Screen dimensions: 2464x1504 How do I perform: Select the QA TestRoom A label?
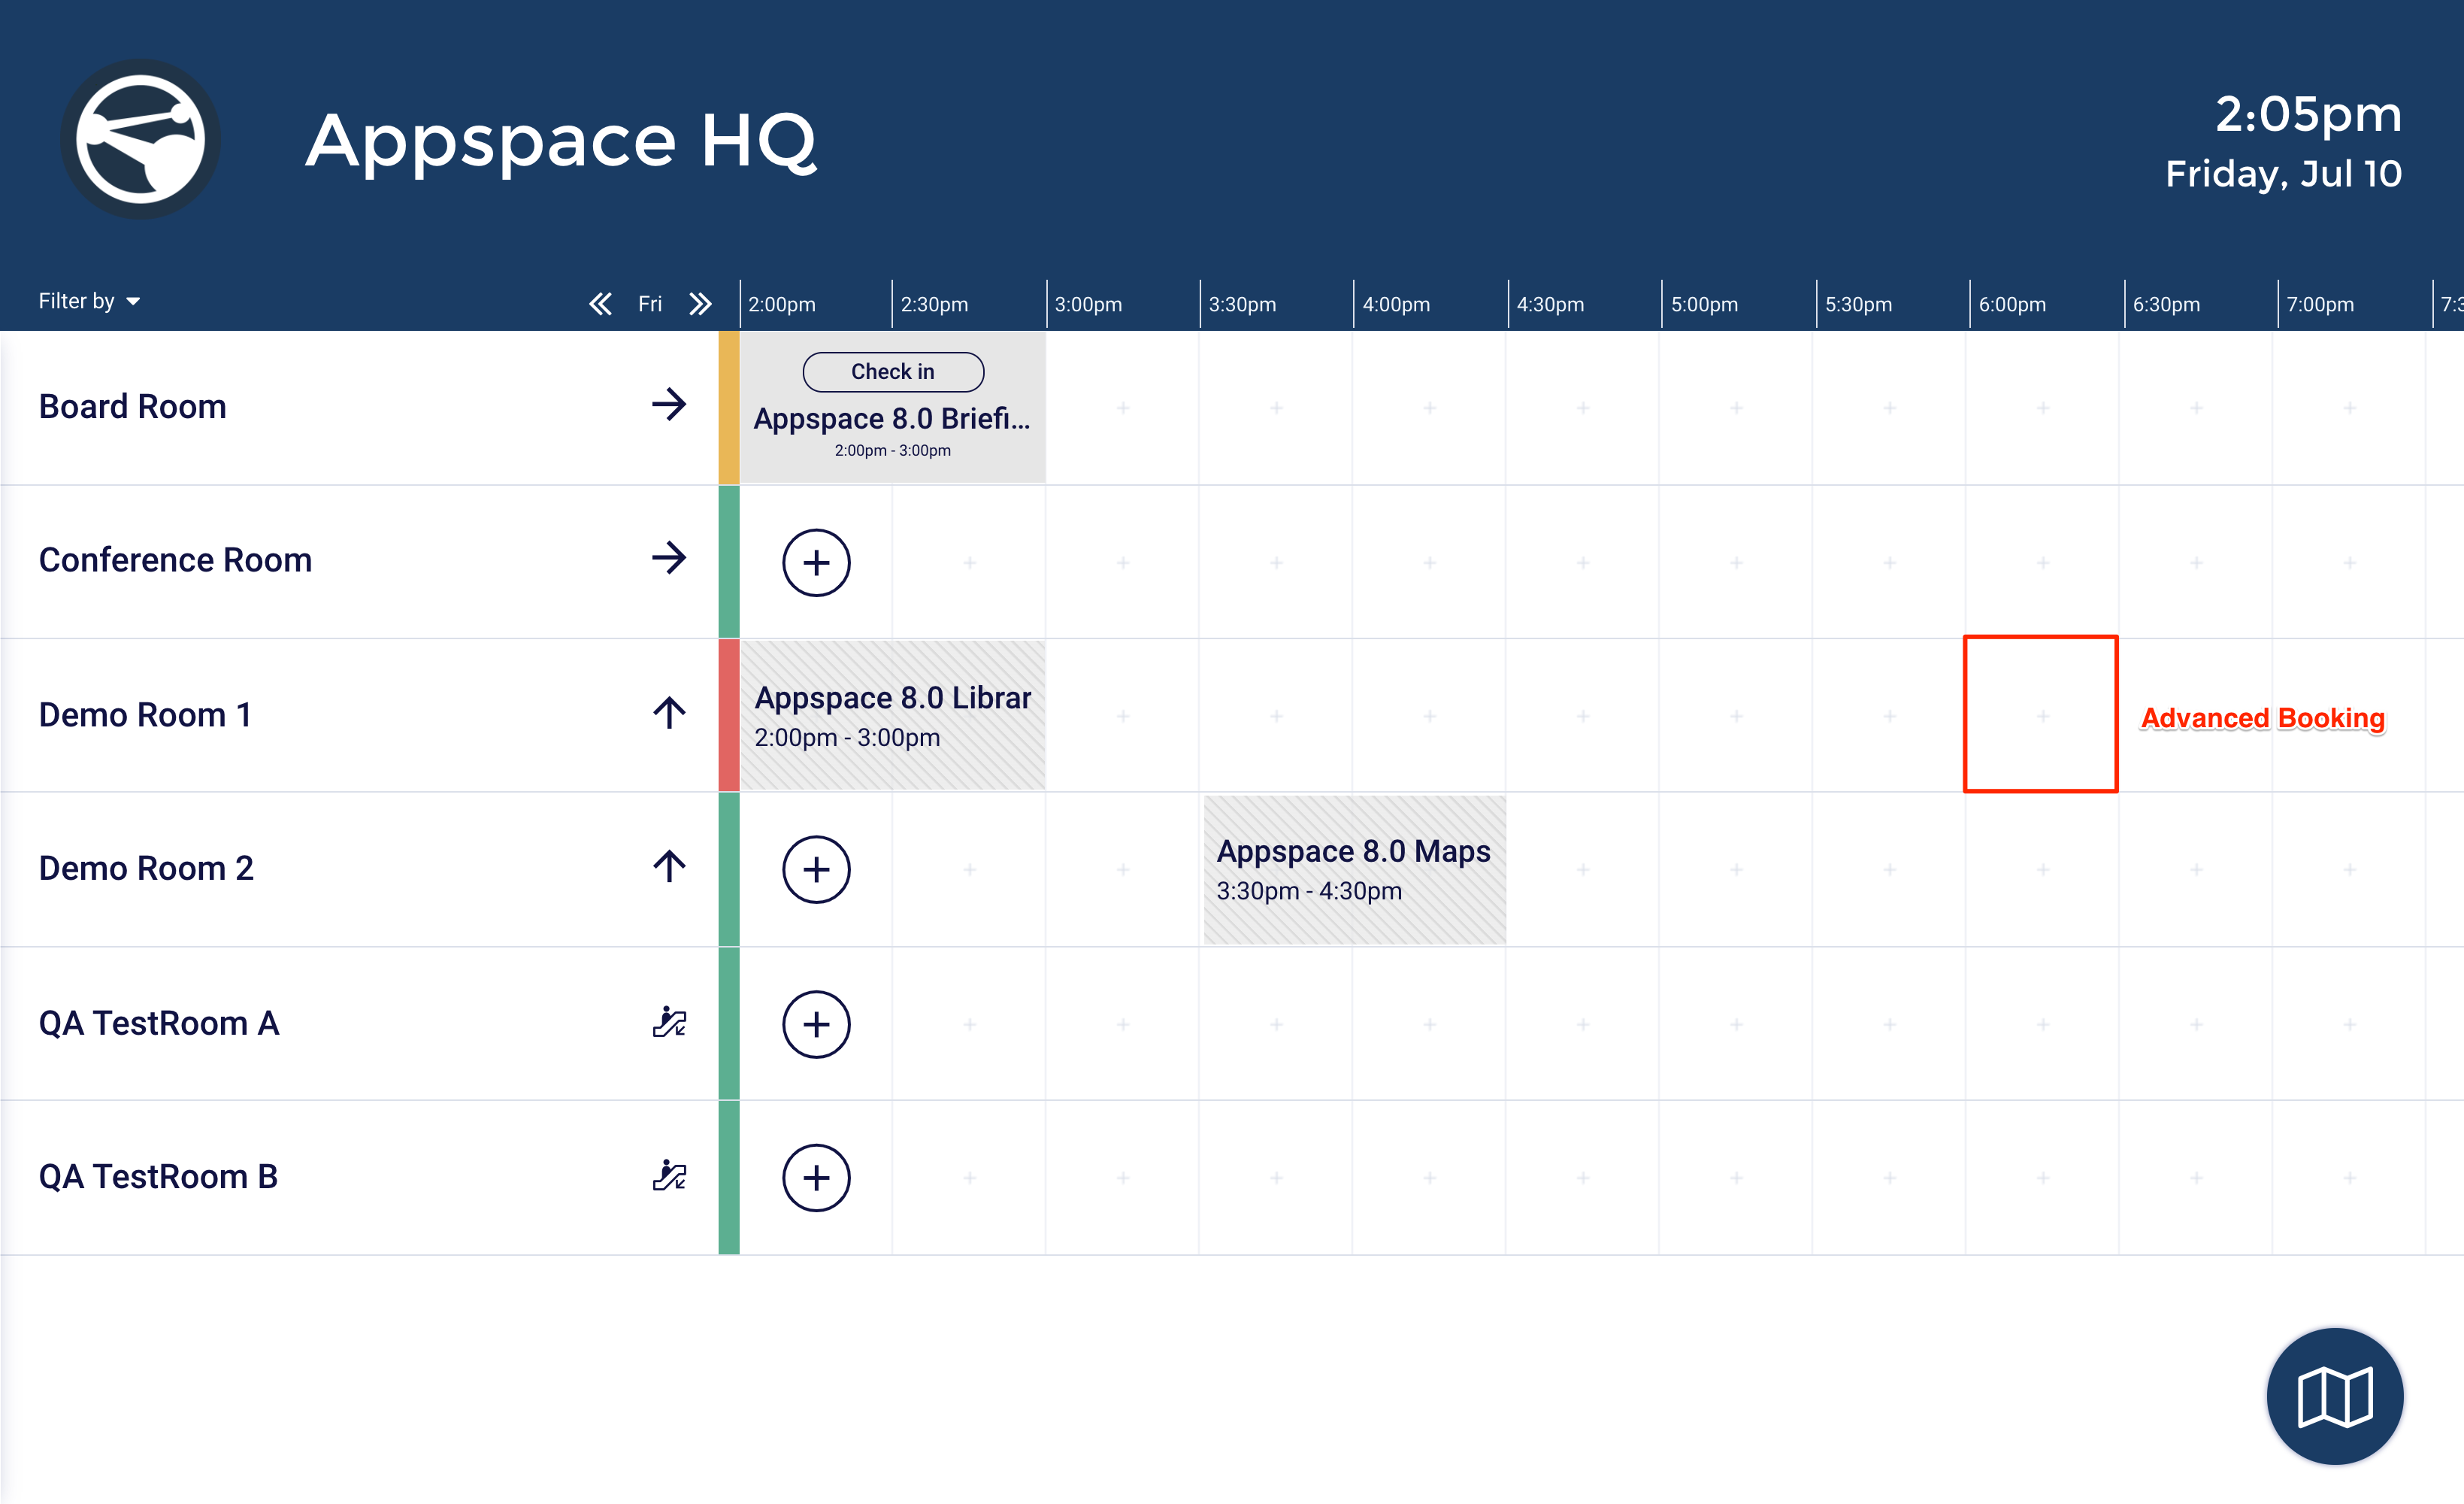[x=159, y=1023]
